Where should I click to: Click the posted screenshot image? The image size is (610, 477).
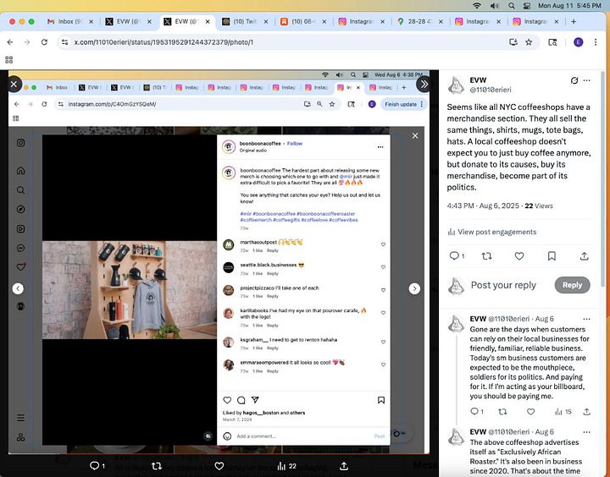pos(219,262)
